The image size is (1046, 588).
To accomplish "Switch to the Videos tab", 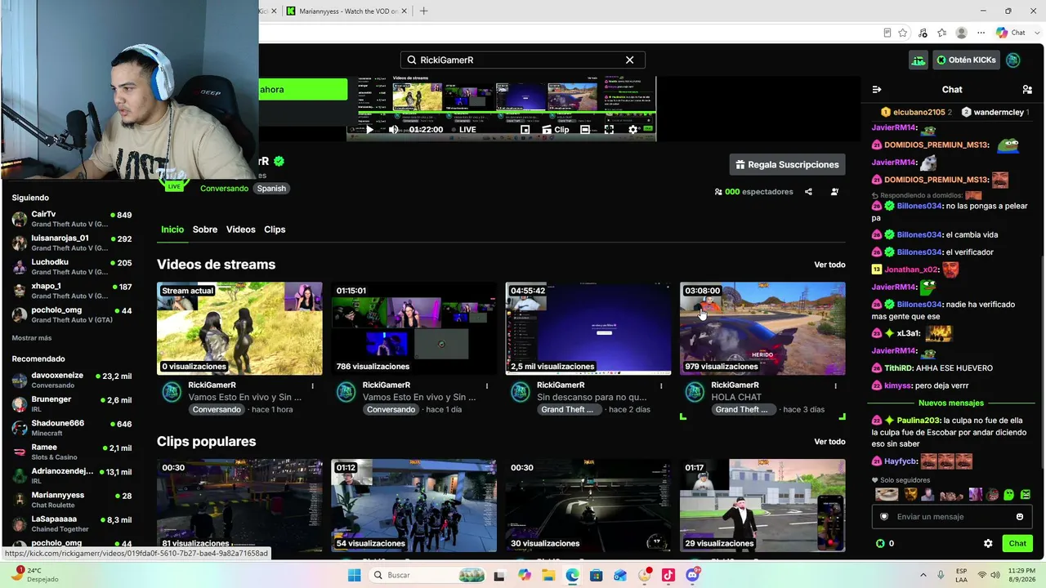I will click(241, 229).
